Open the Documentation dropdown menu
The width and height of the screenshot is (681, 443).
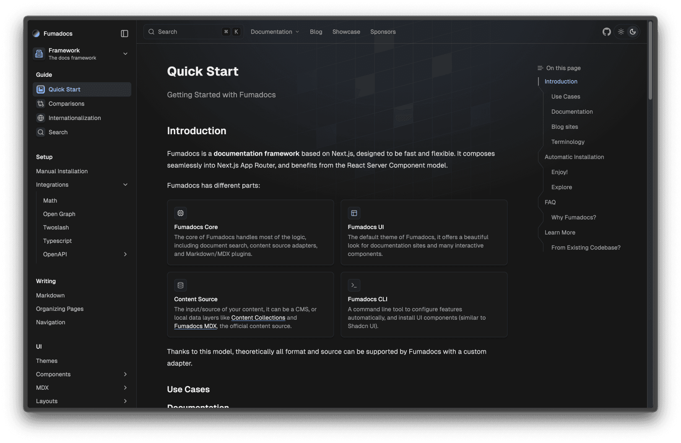[275, 32]
